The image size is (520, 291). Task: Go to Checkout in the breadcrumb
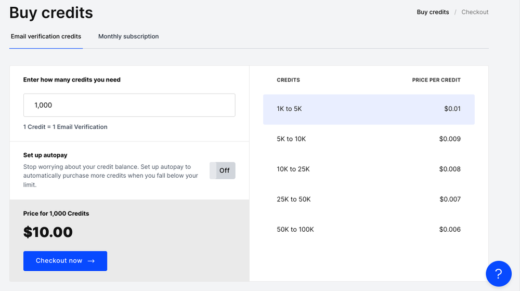475,12
